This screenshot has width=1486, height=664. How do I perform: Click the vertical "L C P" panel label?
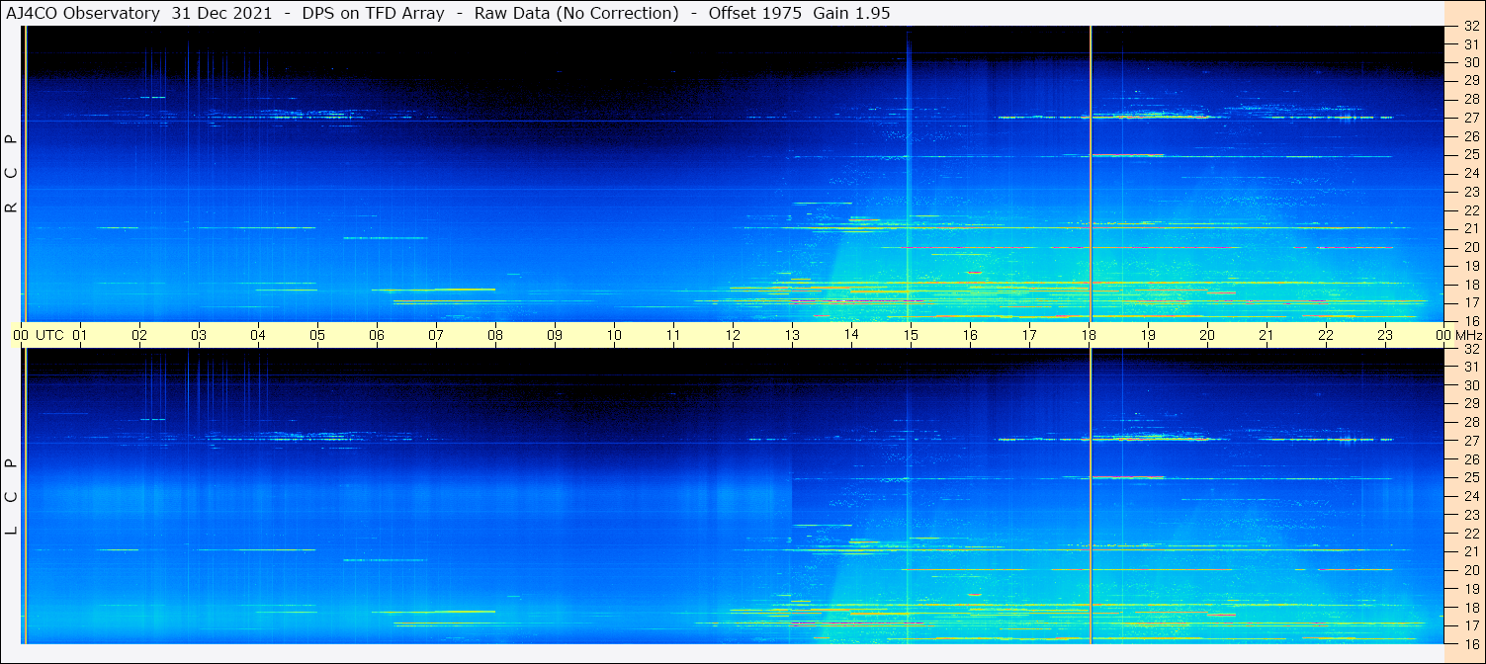point(12,497)
